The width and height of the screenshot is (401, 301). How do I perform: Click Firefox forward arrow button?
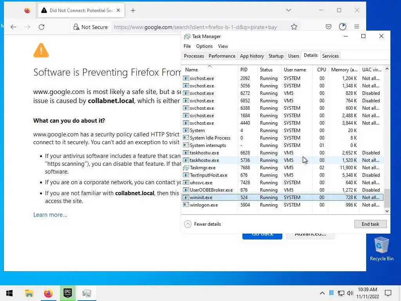27,27
